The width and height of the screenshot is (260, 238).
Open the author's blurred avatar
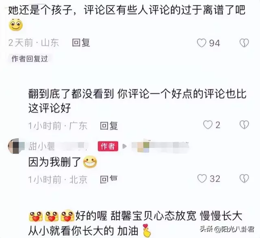16,146
